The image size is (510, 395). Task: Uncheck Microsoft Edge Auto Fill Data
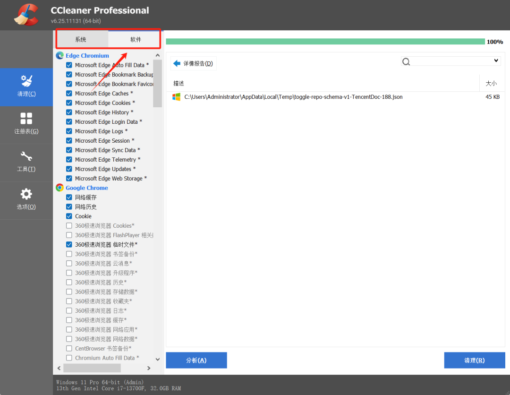[x=69, y=65]
